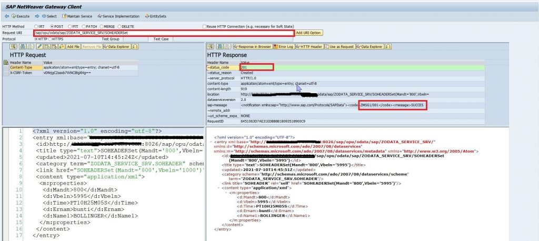Image resolution: width=539 pixels, height=241 pixels.
Task: Click response XML d:Vbeln 5995 line
Action: click(x=263, y=202)
